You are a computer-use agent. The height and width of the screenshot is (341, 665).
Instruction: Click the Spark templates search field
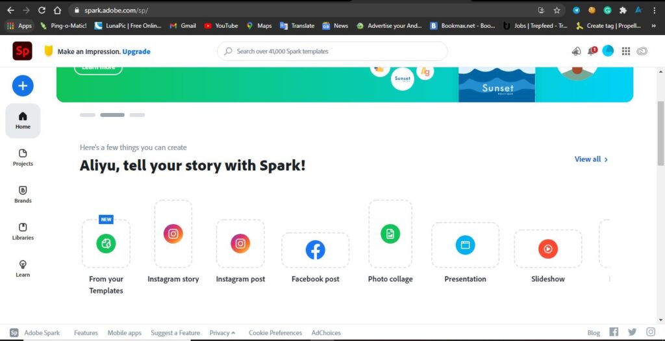pyautogui.click(x=332, y=51)
